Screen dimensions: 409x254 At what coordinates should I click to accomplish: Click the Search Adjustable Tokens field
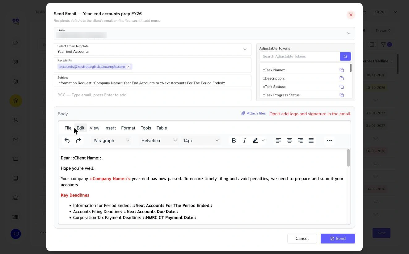[x=299, y=56]
